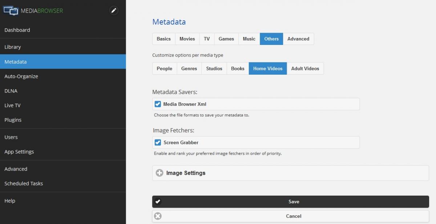Navigate to Plugins in sidebar
436x224 pixels.
tap(13, 120)
